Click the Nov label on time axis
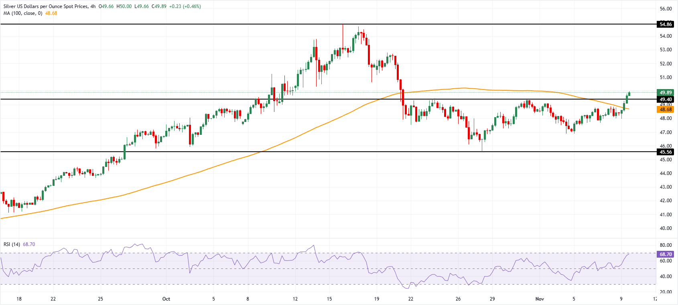This screenshot has width=678, height=305. point(540,299)
